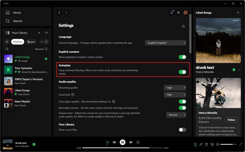This screenshot has height=152, width=245.
Task: Click the settings page scrollbar
Action: [190, 34]
